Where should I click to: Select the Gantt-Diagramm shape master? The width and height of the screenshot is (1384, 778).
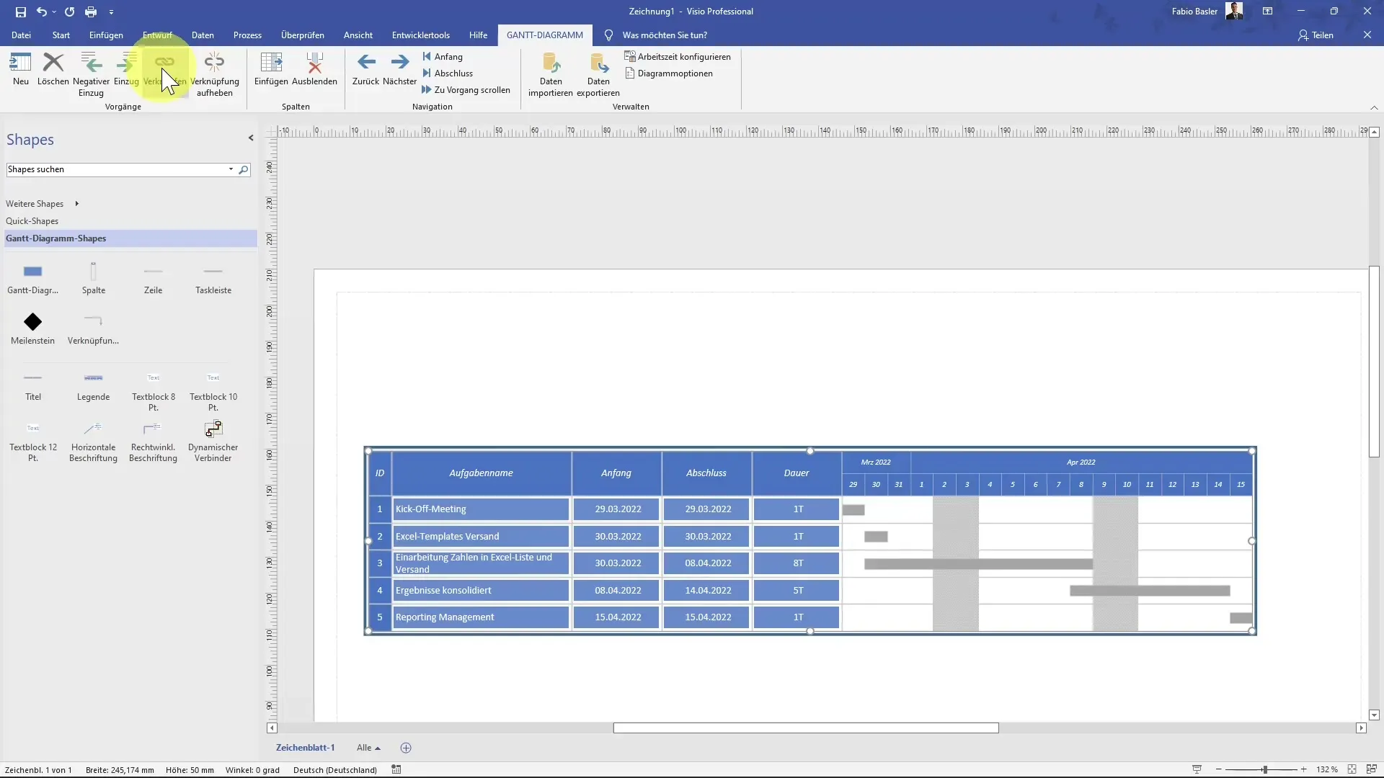pyautogui.click(x=33, y=278)
